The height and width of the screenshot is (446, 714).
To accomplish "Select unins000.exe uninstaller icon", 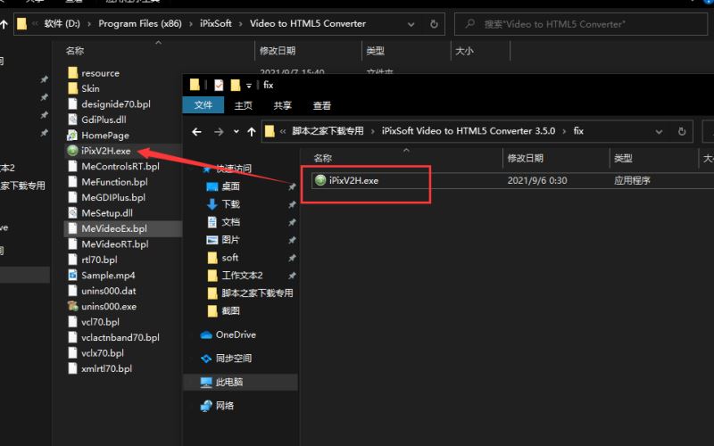I will click(72, 306).
